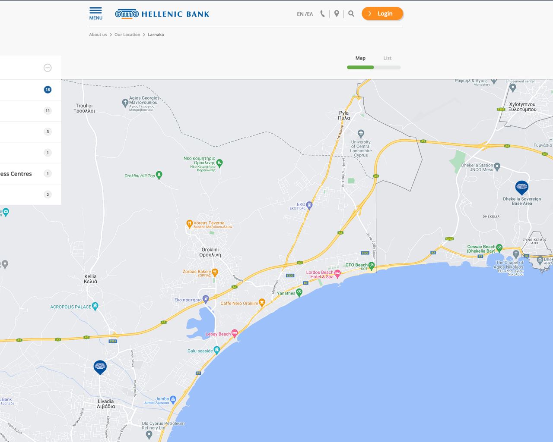Click Hellenic Bank marker near Livadia
Image resolution: width=553 pixels, height=442 pixels.
pyautogui.click(x=100, y=367)
